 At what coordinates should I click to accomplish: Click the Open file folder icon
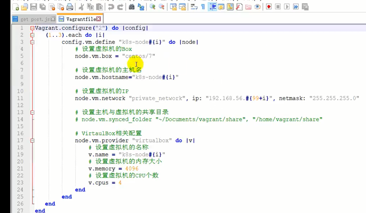[x=24, y=7]
